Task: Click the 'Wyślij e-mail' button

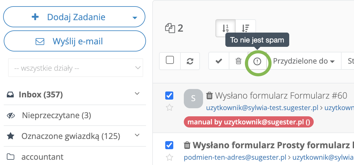Action: tap(74, 41)
